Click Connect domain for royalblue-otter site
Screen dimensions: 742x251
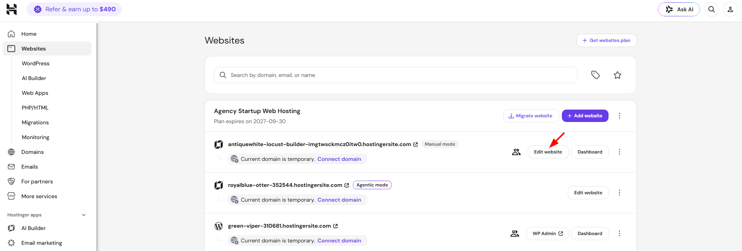tap(339, 200)
